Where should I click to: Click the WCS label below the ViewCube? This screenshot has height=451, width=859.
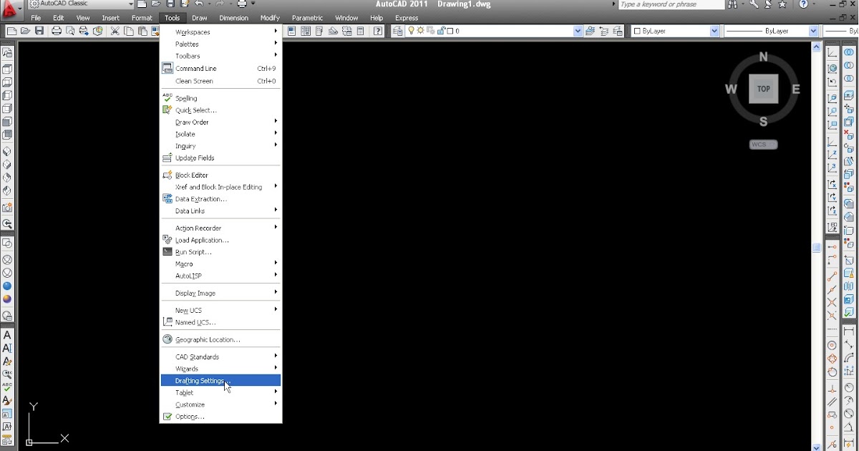[762, 144]
